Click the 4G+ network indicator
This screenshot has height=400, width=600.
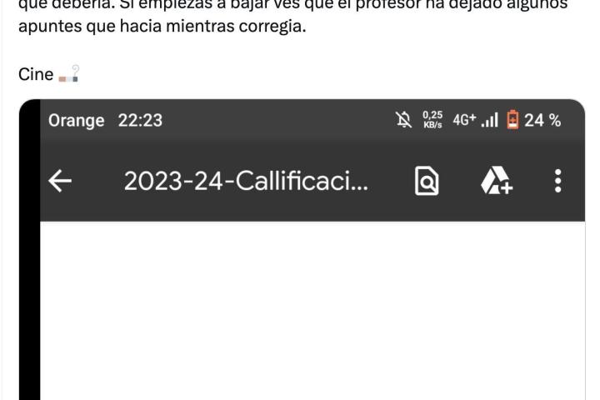[x=464, y=120]
